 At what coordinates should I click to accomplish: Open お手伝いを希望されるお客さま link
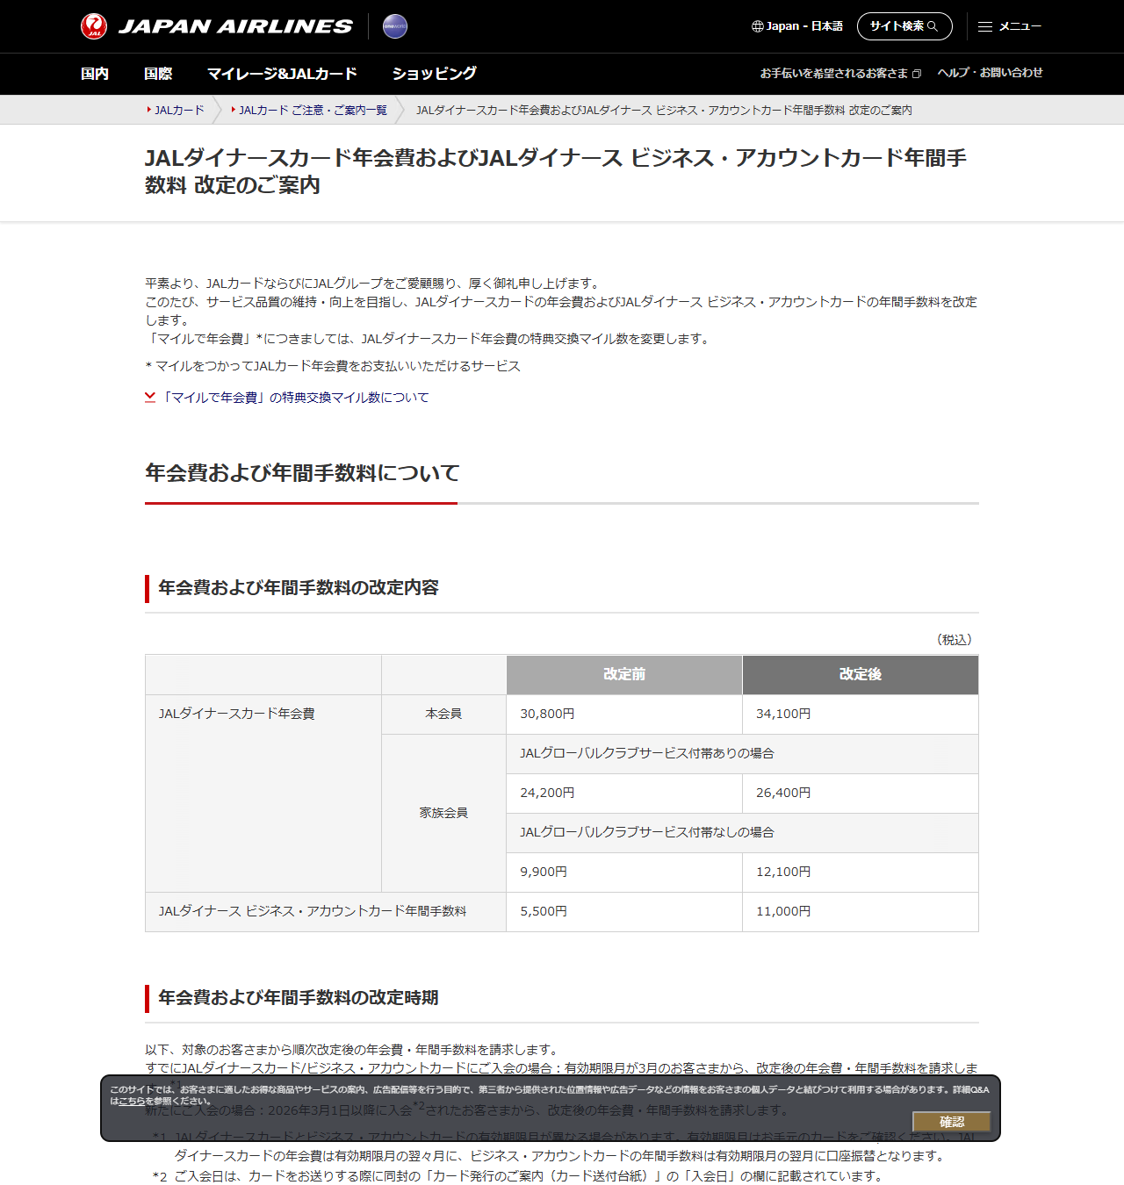point(840,73)
